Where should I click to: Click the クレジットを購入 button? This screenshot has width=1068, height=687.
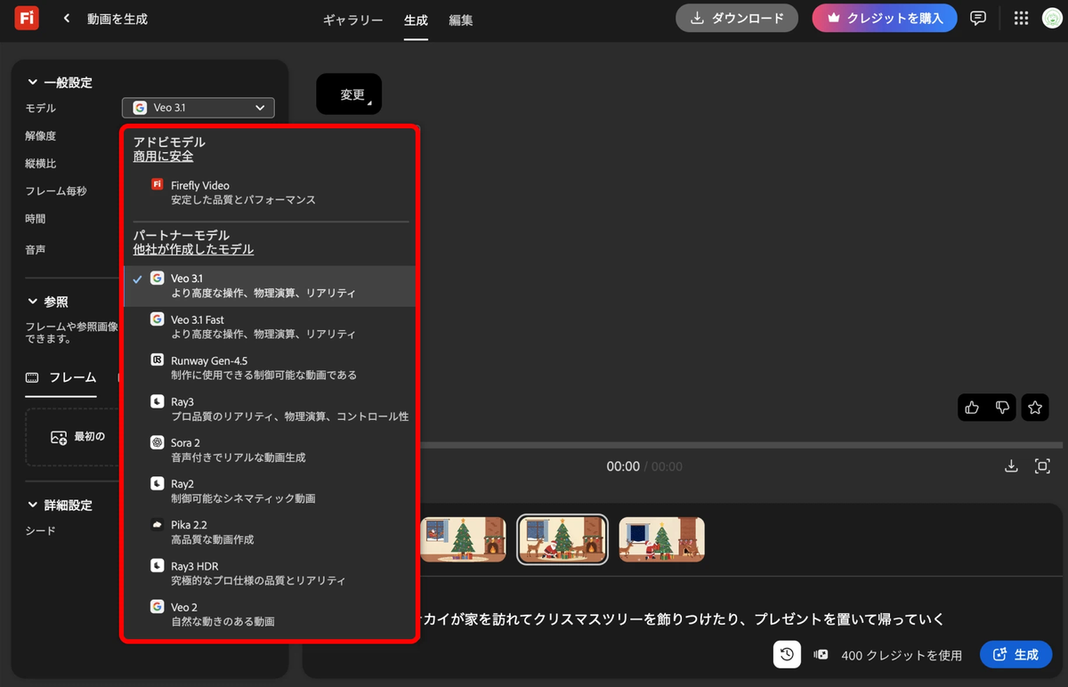pyautogui.click(x=885, y=18)
